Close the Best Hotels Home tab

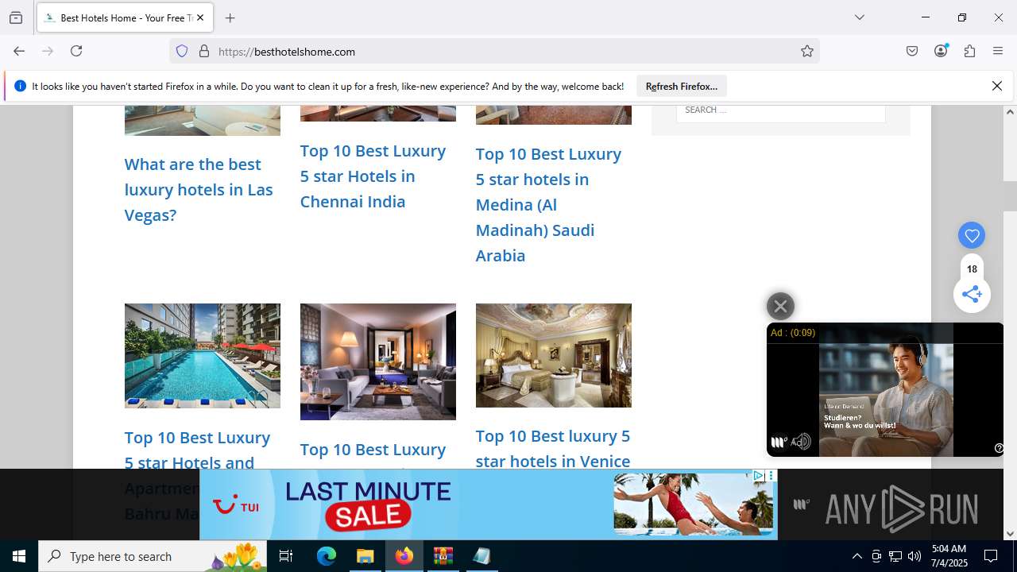(x=200, y=17)
